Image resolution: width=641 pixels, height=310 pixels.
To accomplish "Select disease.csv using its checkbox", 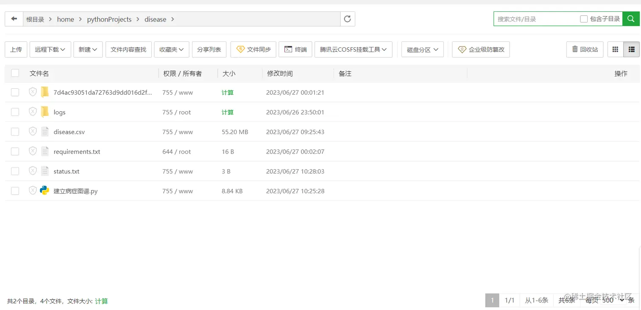I will [x=15, y=132].
